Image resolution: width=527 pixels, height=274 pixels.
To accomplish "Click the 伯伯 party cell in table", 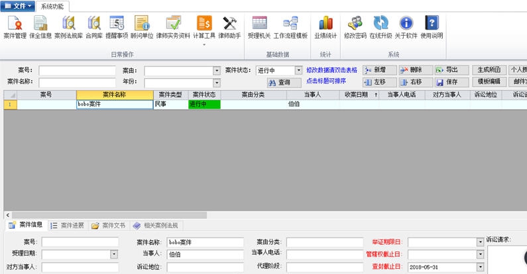I will 313,104.
